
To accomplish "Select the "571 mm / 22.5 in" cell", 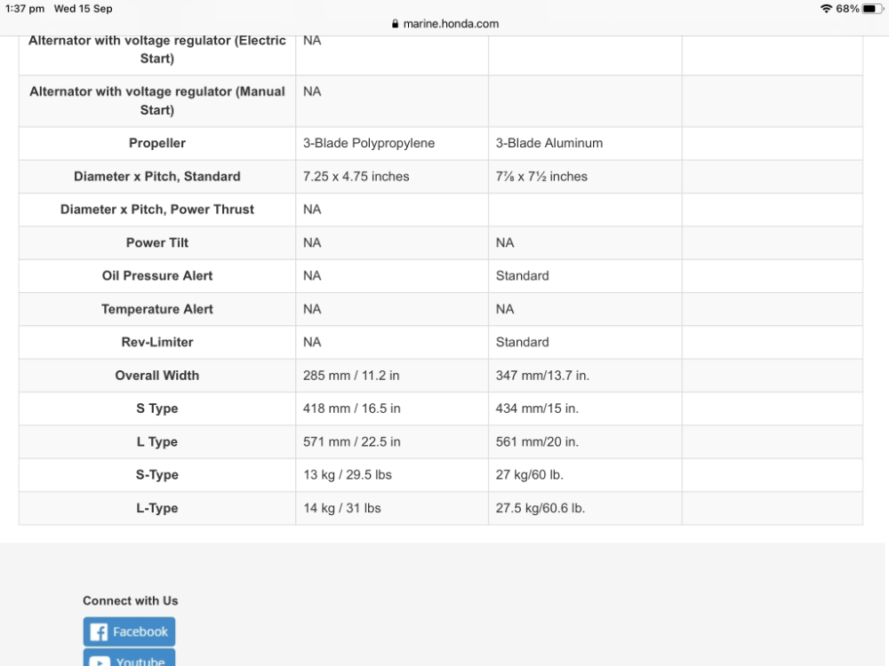I will click(352, 442).
